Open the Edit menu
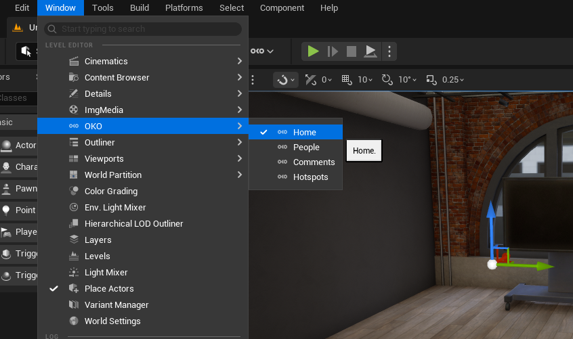 pyautogui.click(x=22, y=7)
